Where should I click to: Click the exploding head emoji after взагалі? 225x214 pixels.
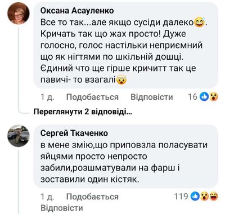pyautogui.click(x=121, y=80)
